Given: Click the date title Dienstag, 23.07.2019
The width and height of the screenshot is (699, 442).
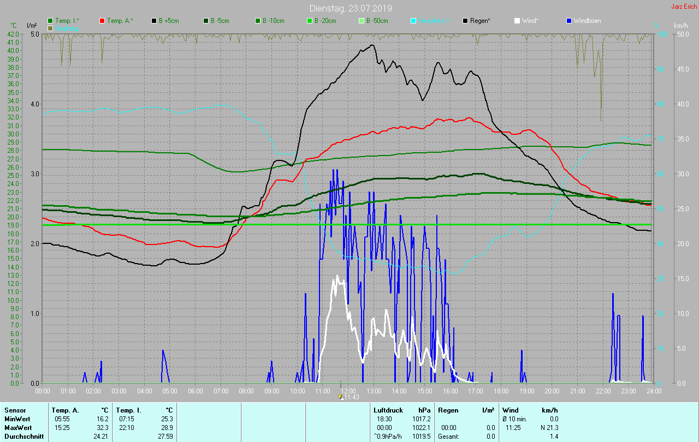Looking at the screenshot, I should click(350, 8).
